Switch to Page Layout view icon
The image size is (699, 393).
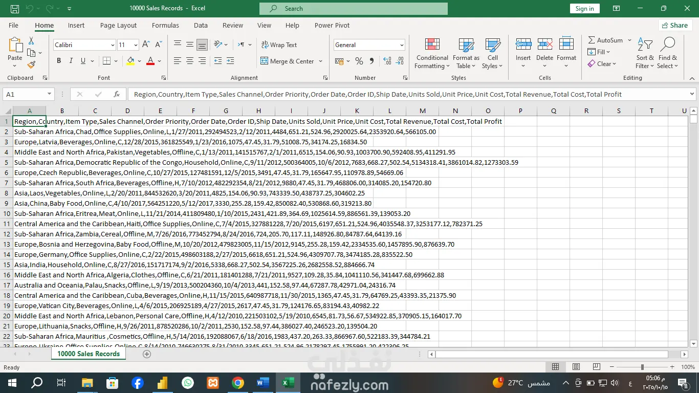click(x=576, y=367)
